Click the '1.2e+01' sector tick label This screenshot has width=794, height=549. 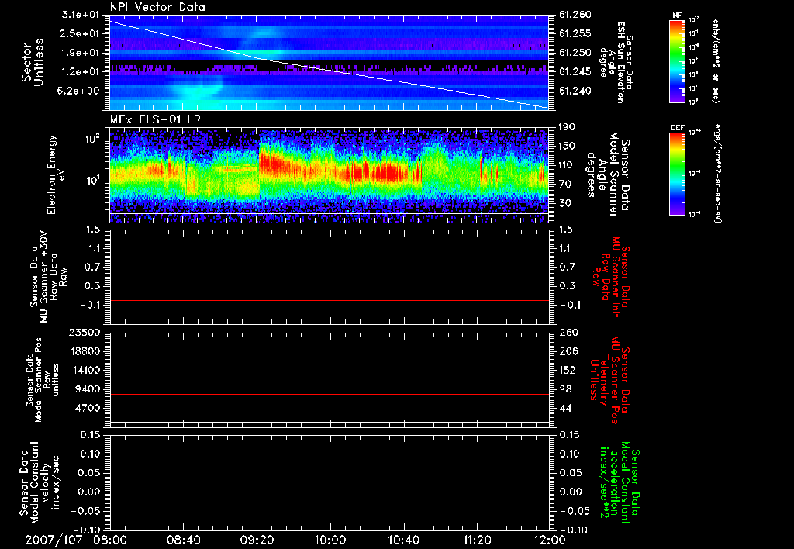coord(81,72)
